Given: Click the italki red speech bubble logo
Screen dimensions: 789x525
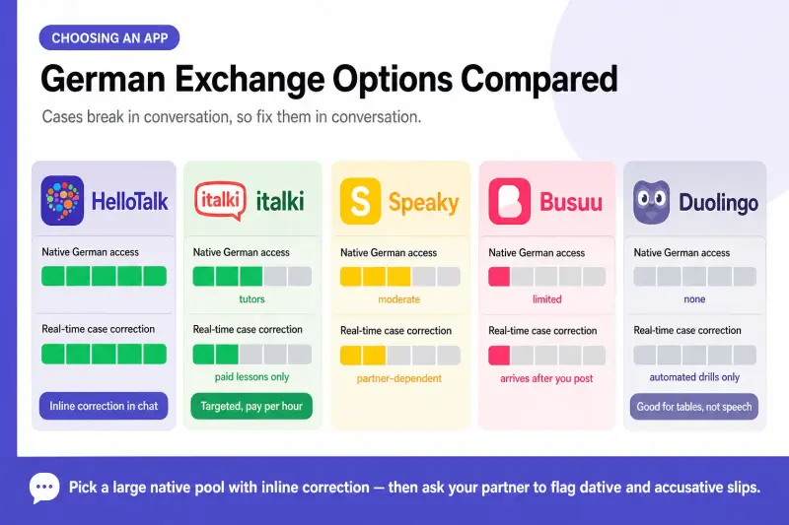Looking at the screenshot, I should pyautogui.click(x=220, y=201).
